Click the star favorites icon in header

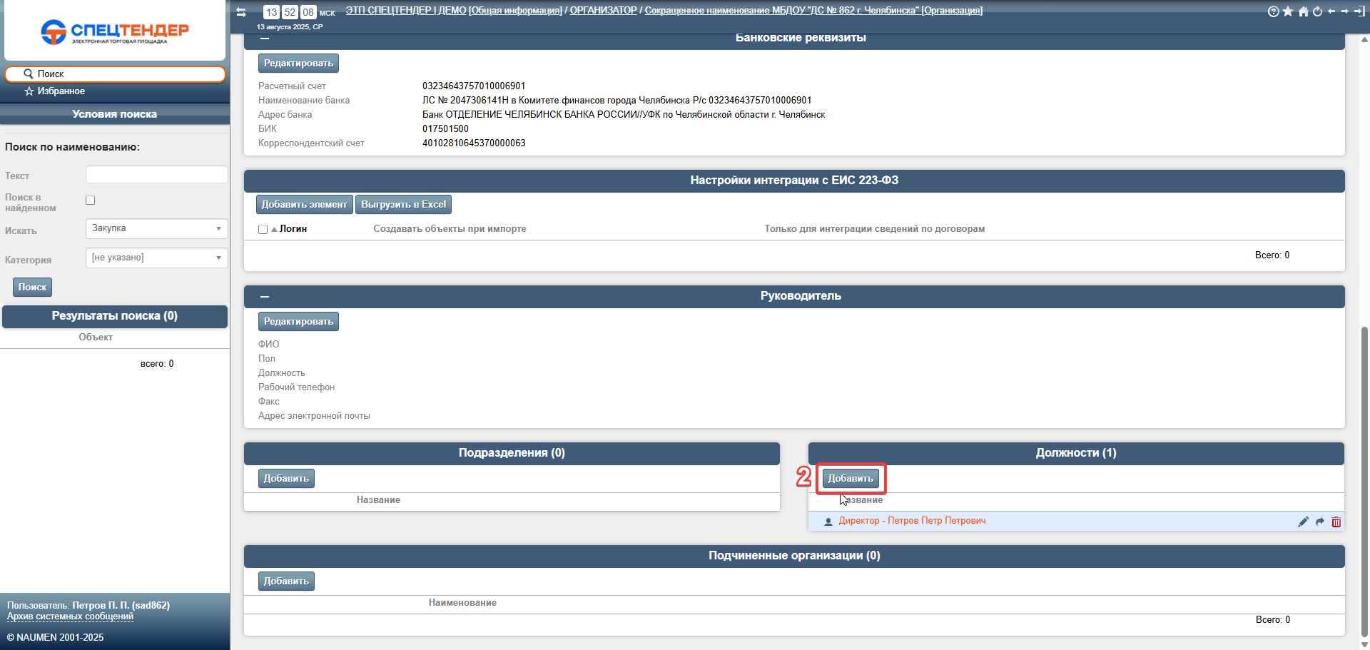pos(1288,11)
